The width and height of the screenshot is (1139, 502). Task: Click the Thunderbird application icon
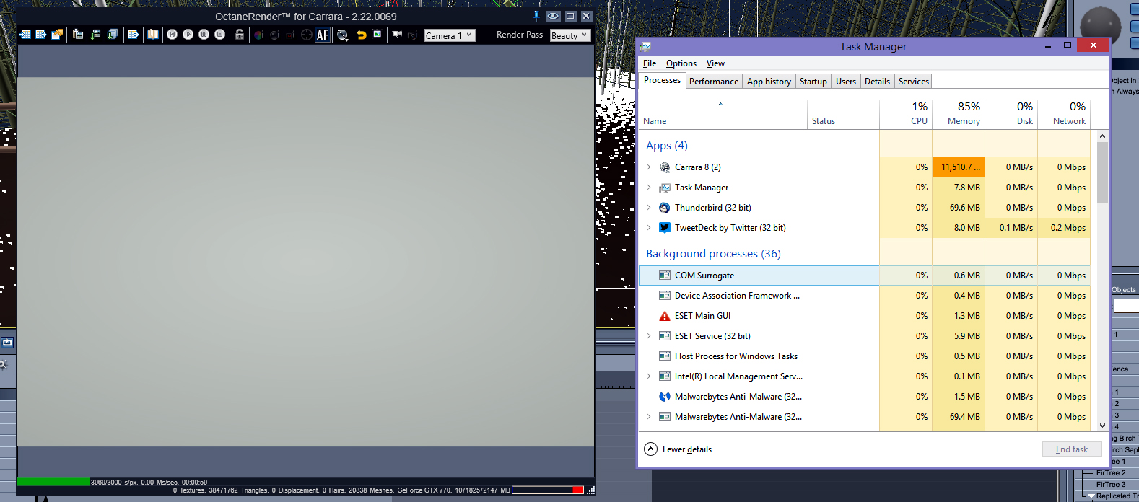[x=665, y=208]
